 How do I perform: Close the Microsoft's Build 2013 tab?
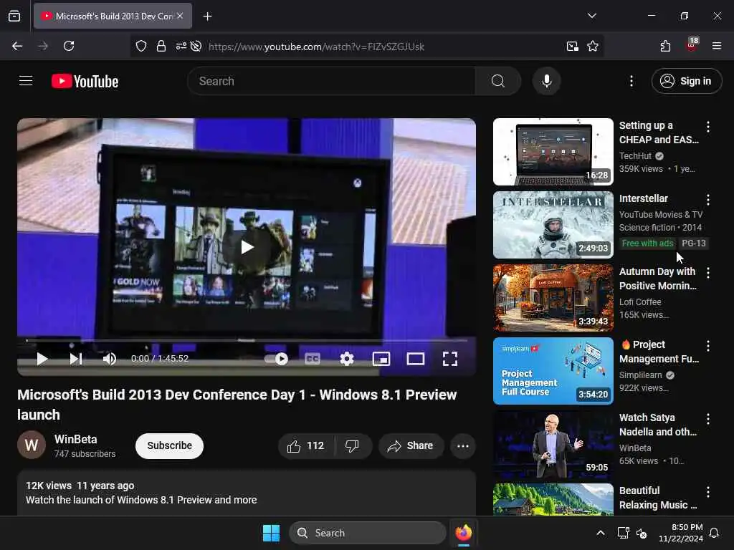180,16
